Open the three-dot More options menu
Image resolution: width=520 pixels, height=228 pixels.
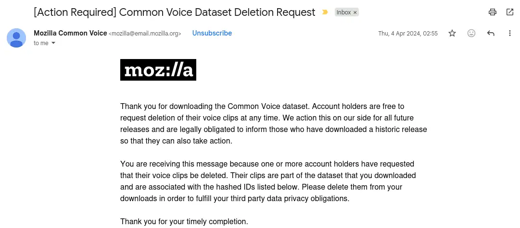click(510, 33)
